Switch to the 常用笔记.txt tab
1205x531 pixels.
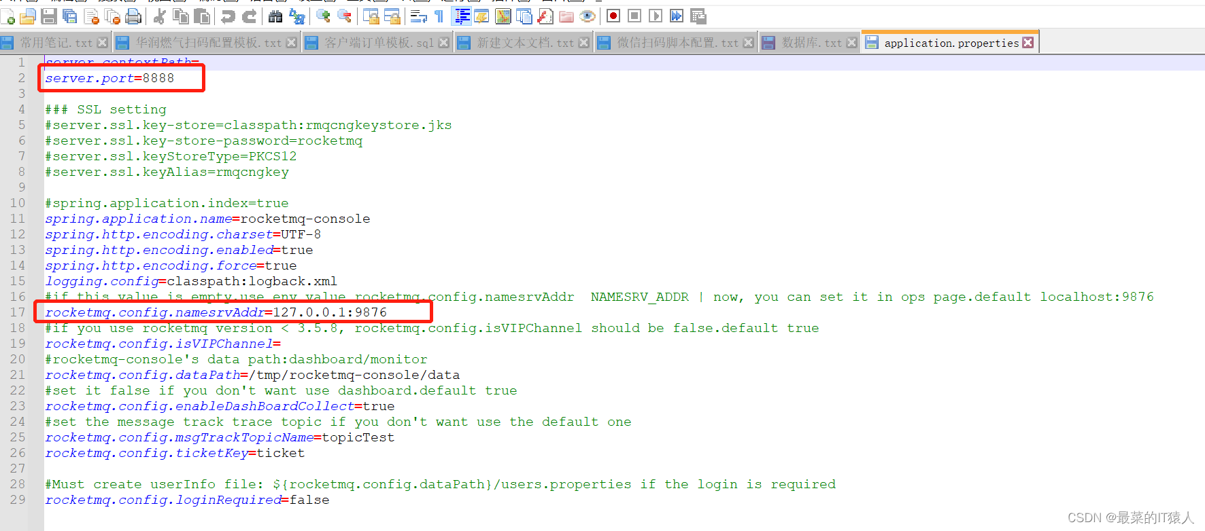(x=55, y=43)
